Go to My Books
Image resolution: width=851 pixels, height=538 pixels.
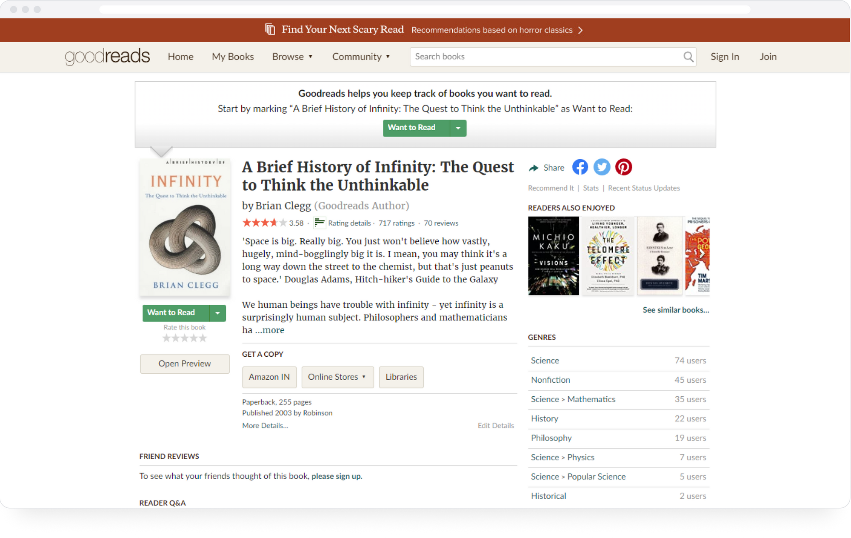pyautogui.click(x=233, y=57)
